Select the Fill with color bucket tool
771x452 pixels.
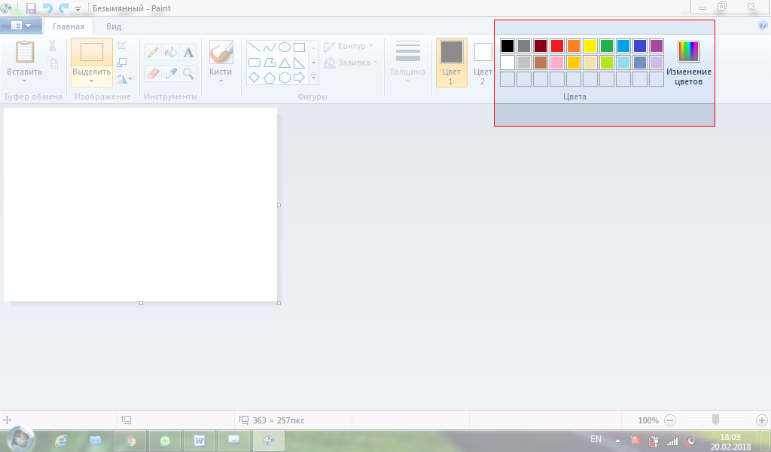tap(171, 52)
